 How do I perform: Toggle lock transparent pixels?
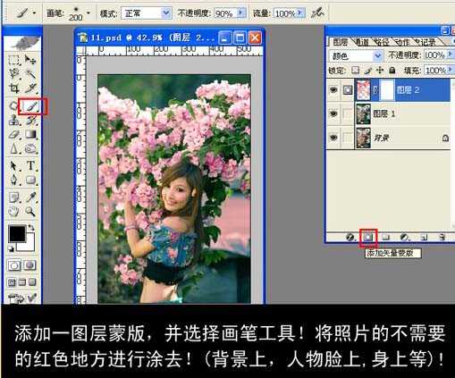coord(355,71)
